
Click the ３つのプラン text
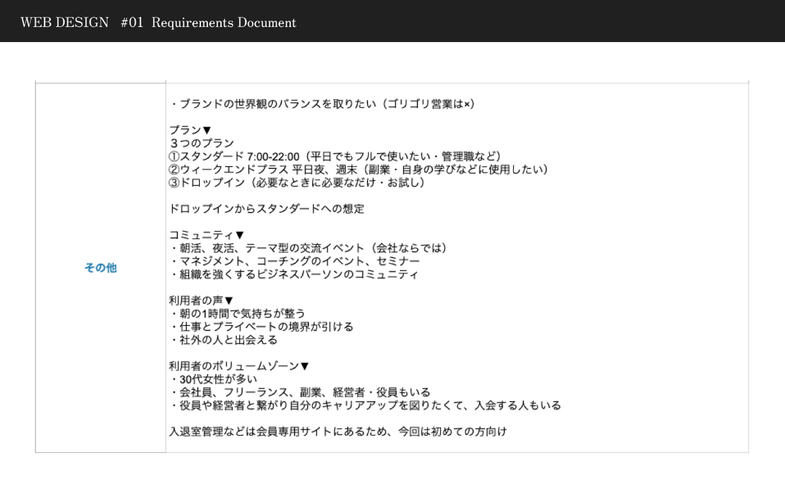click(202, 143)
